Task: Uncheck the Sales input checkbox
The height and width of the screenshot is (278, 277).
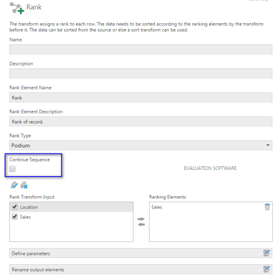Action: (15, 217)
